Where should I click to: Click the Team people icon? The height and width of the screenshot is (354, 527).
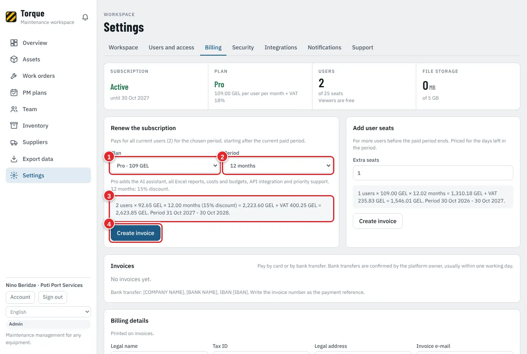(x=14, y=109)
